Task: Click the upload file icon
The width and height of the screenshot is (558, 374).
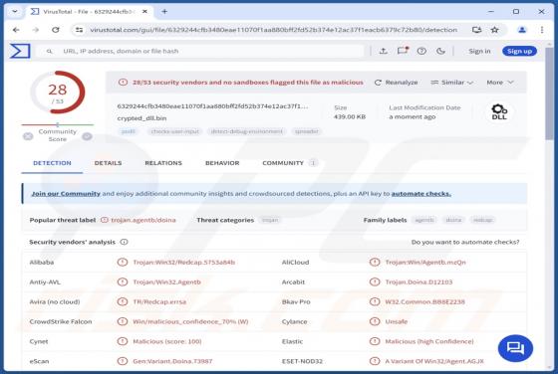Action: pyautogui.click(x=384, y=51)
